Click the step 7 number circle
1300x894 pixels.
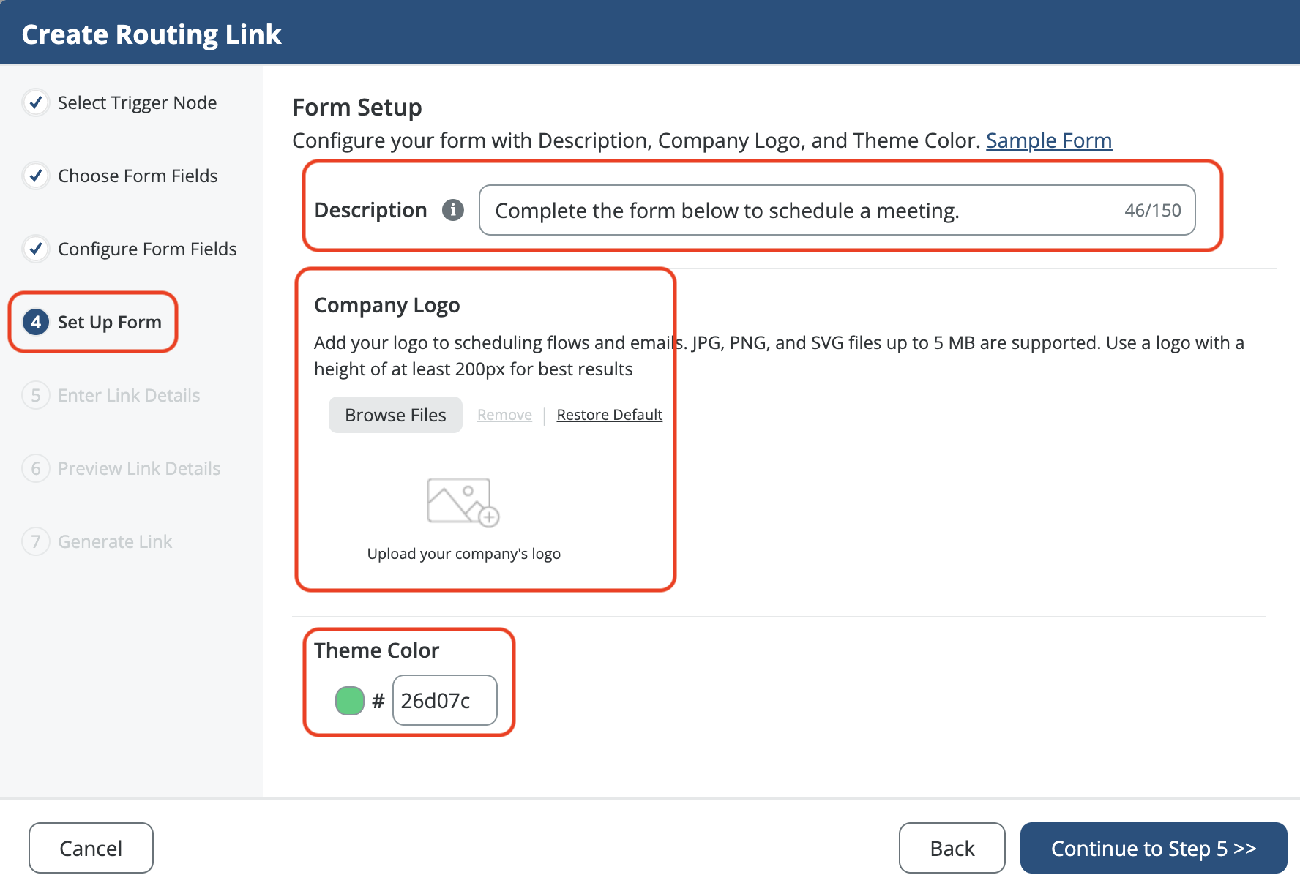pyautogui.click(x=36, y=541)
